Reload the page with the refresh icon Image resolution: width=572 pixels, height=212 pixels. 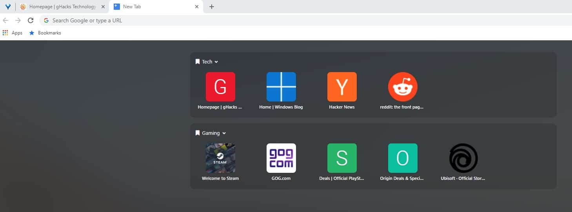click(x=31, y=20)
